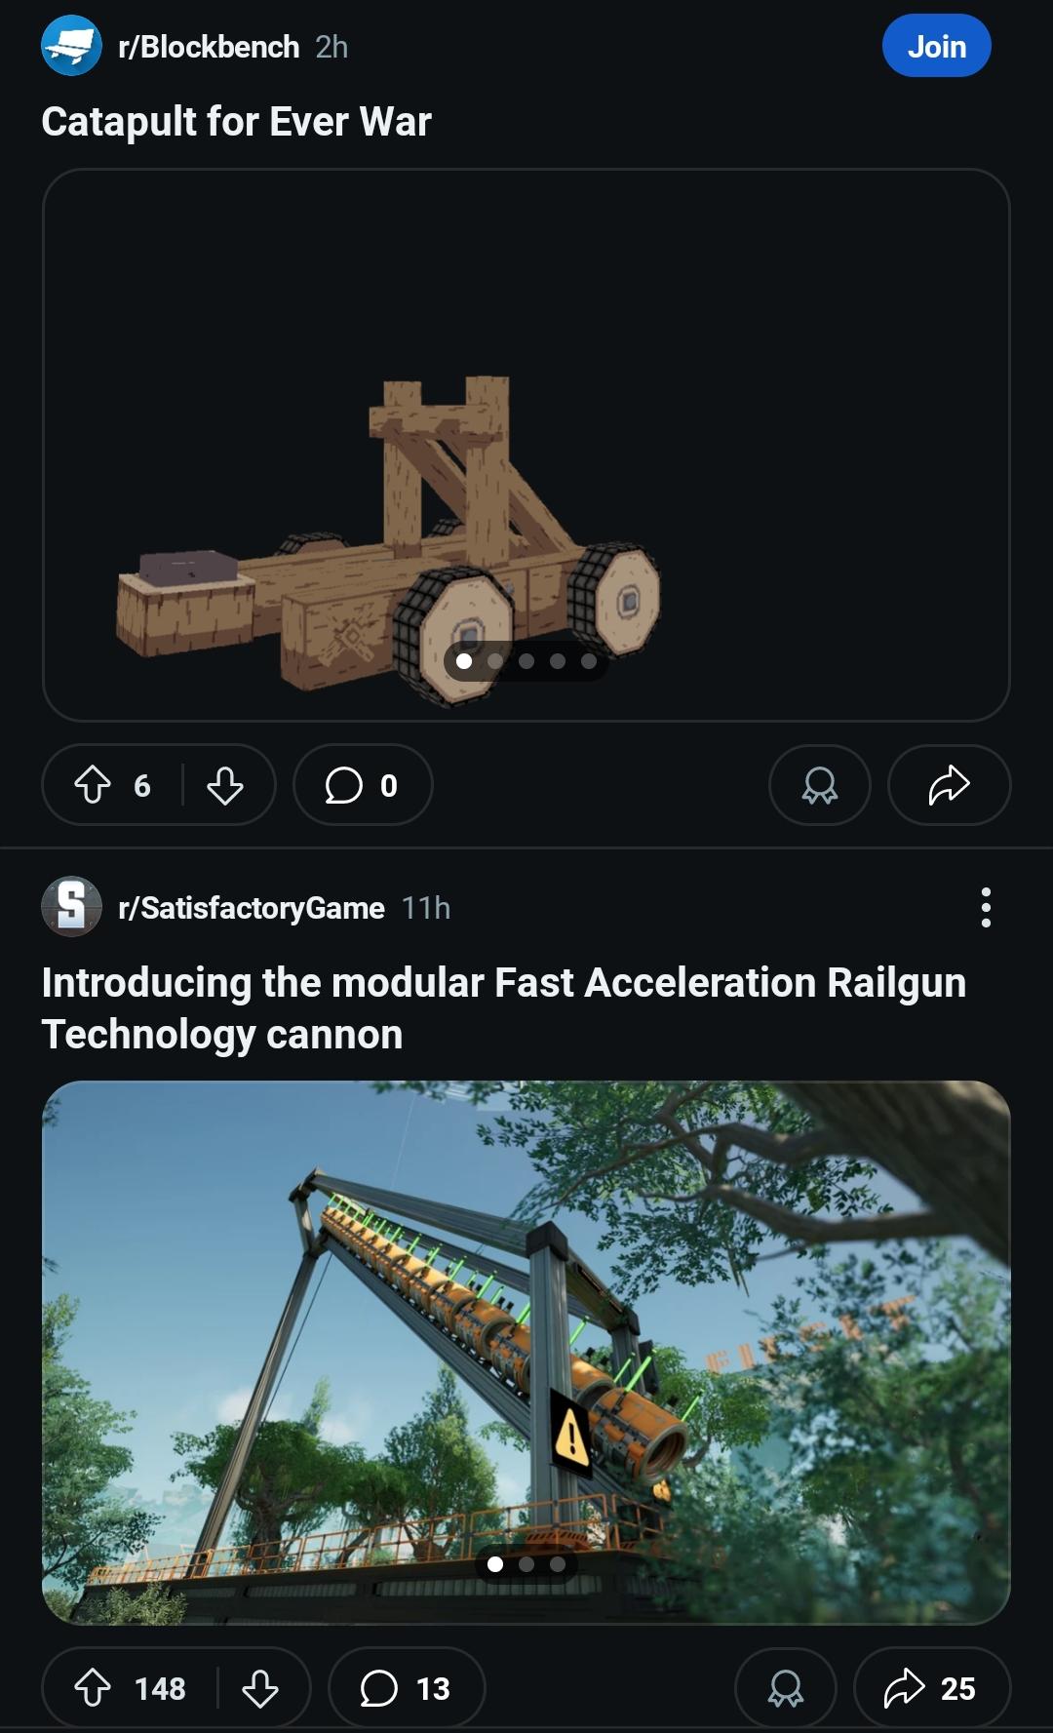Downvote the Railgun Technology cannon post
The width and height of the screenshot is (1053, 1733).
[260, 1688]
